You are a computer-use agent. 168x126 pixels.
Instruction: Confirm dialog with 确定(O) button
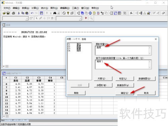click(125, 93)
